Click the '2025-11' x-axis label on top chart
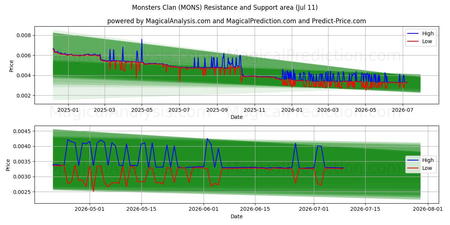This screenshot has height=225, width=450. pyautogui.click(x=255, y=110)
